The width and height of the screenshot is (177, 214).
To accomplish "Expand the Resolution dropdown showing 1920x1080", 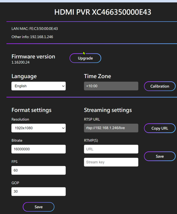I will (38, 128).
